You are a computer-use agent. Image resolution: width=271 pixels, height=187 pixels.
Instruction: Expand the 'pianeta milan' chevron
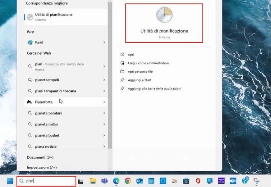pos(104,124)
